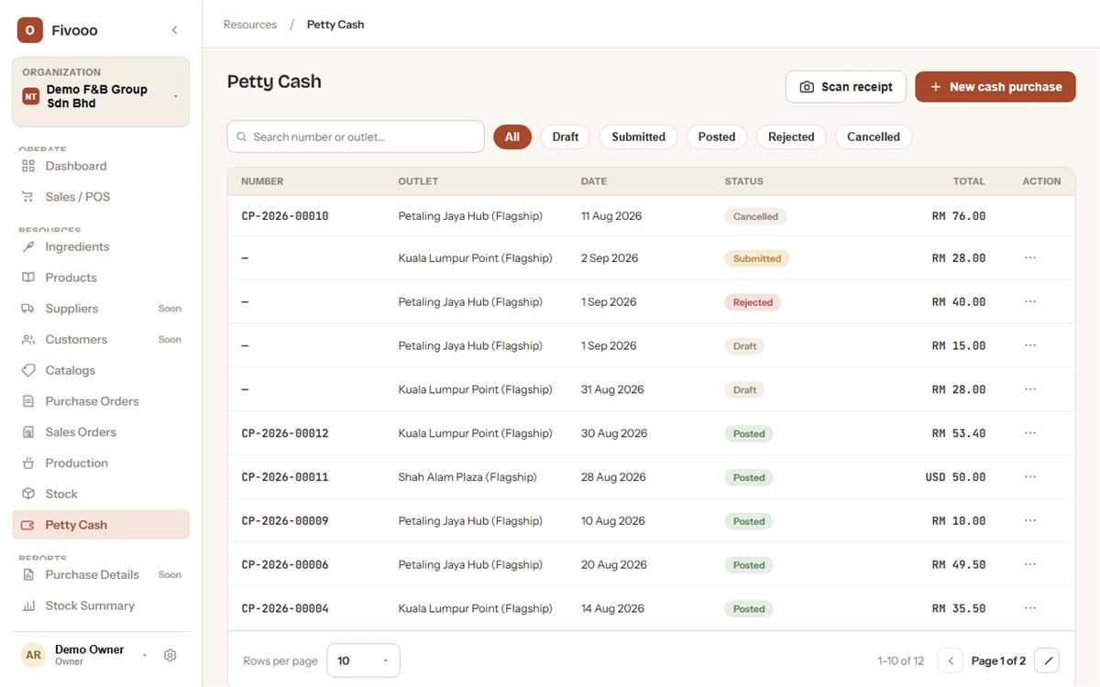1100x687 pixels.
Task: Open Stock Summary report
Action: click(x=101, y=605)
